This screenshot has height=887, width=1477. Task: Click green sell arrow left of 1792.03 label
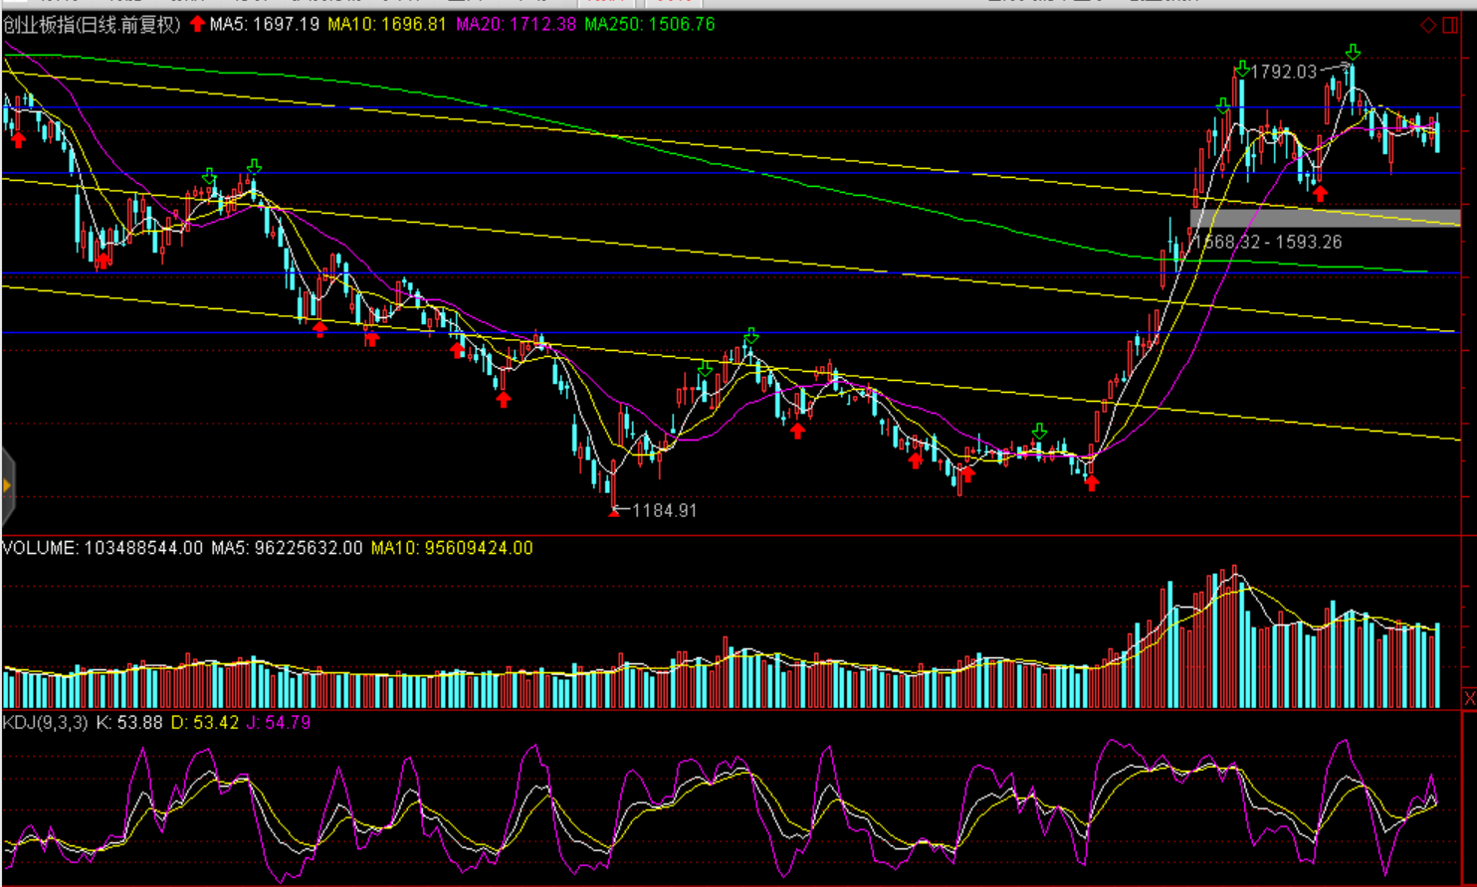tap(1241, 69)
